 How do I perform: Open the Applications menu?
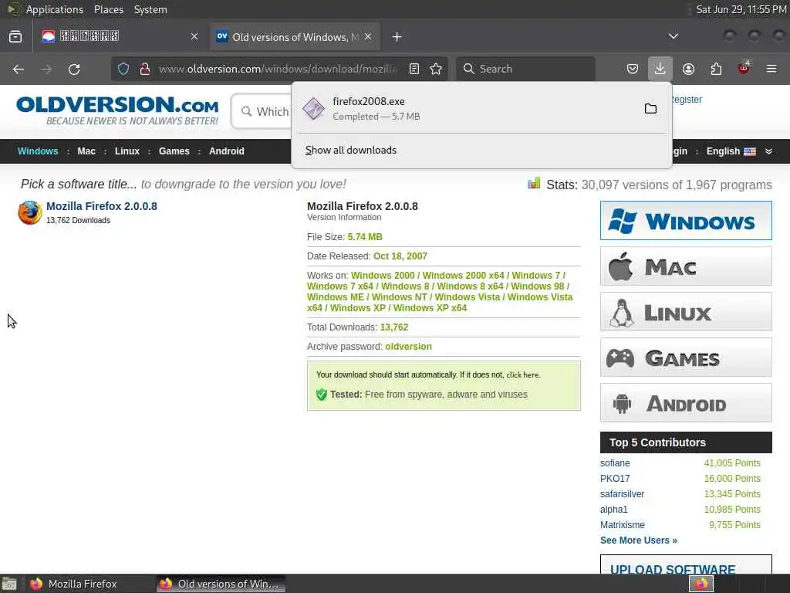tap(55, 9)
